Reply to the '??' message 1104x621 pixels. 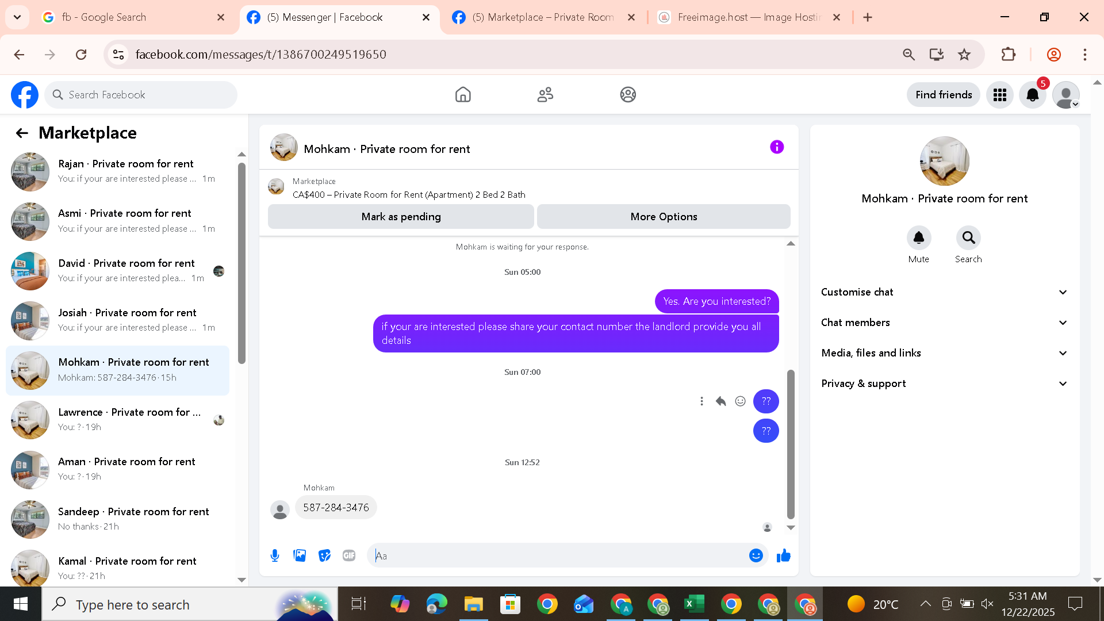coord(720,401)
